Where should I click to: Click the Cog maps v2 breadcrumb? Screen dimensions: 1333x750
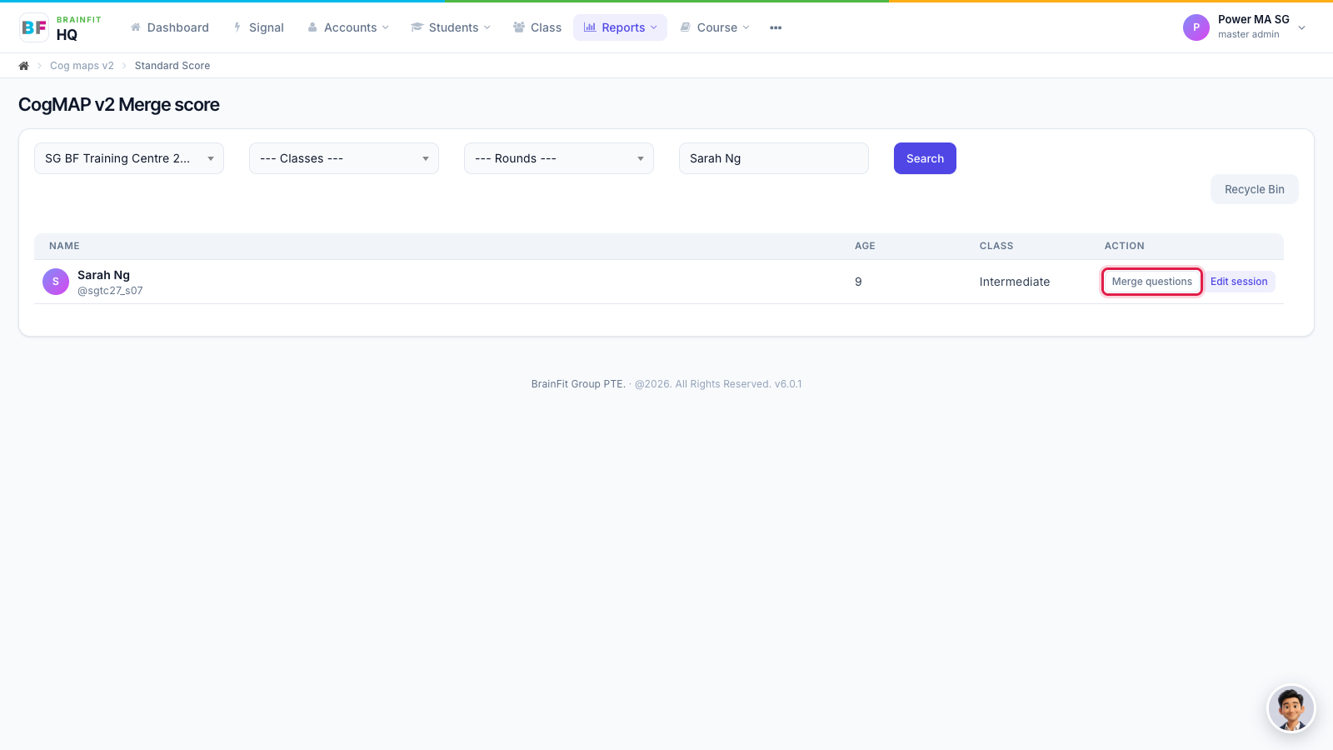[x=82, y=66]
